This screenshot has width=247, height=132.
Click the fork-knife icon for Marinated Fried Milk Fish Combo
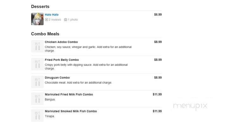tap(37, 99)
